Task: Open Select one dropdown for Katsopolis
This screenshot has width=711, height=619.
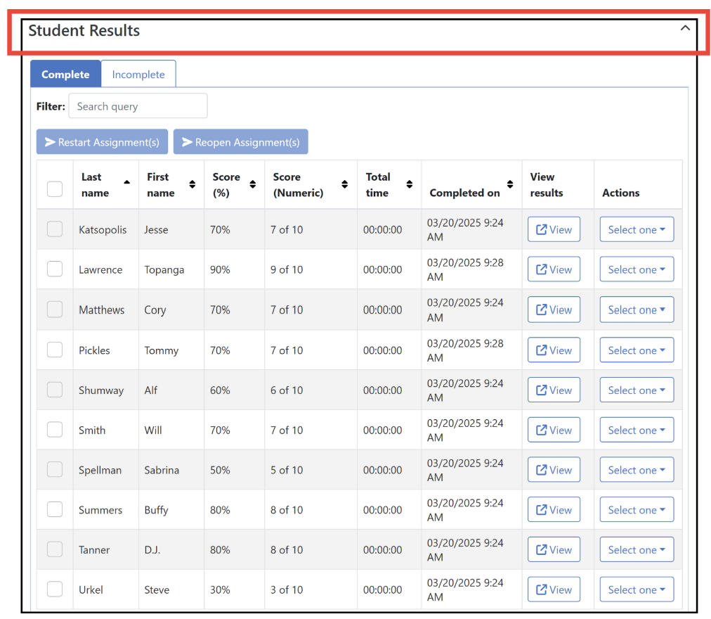Action: point(637,229)
